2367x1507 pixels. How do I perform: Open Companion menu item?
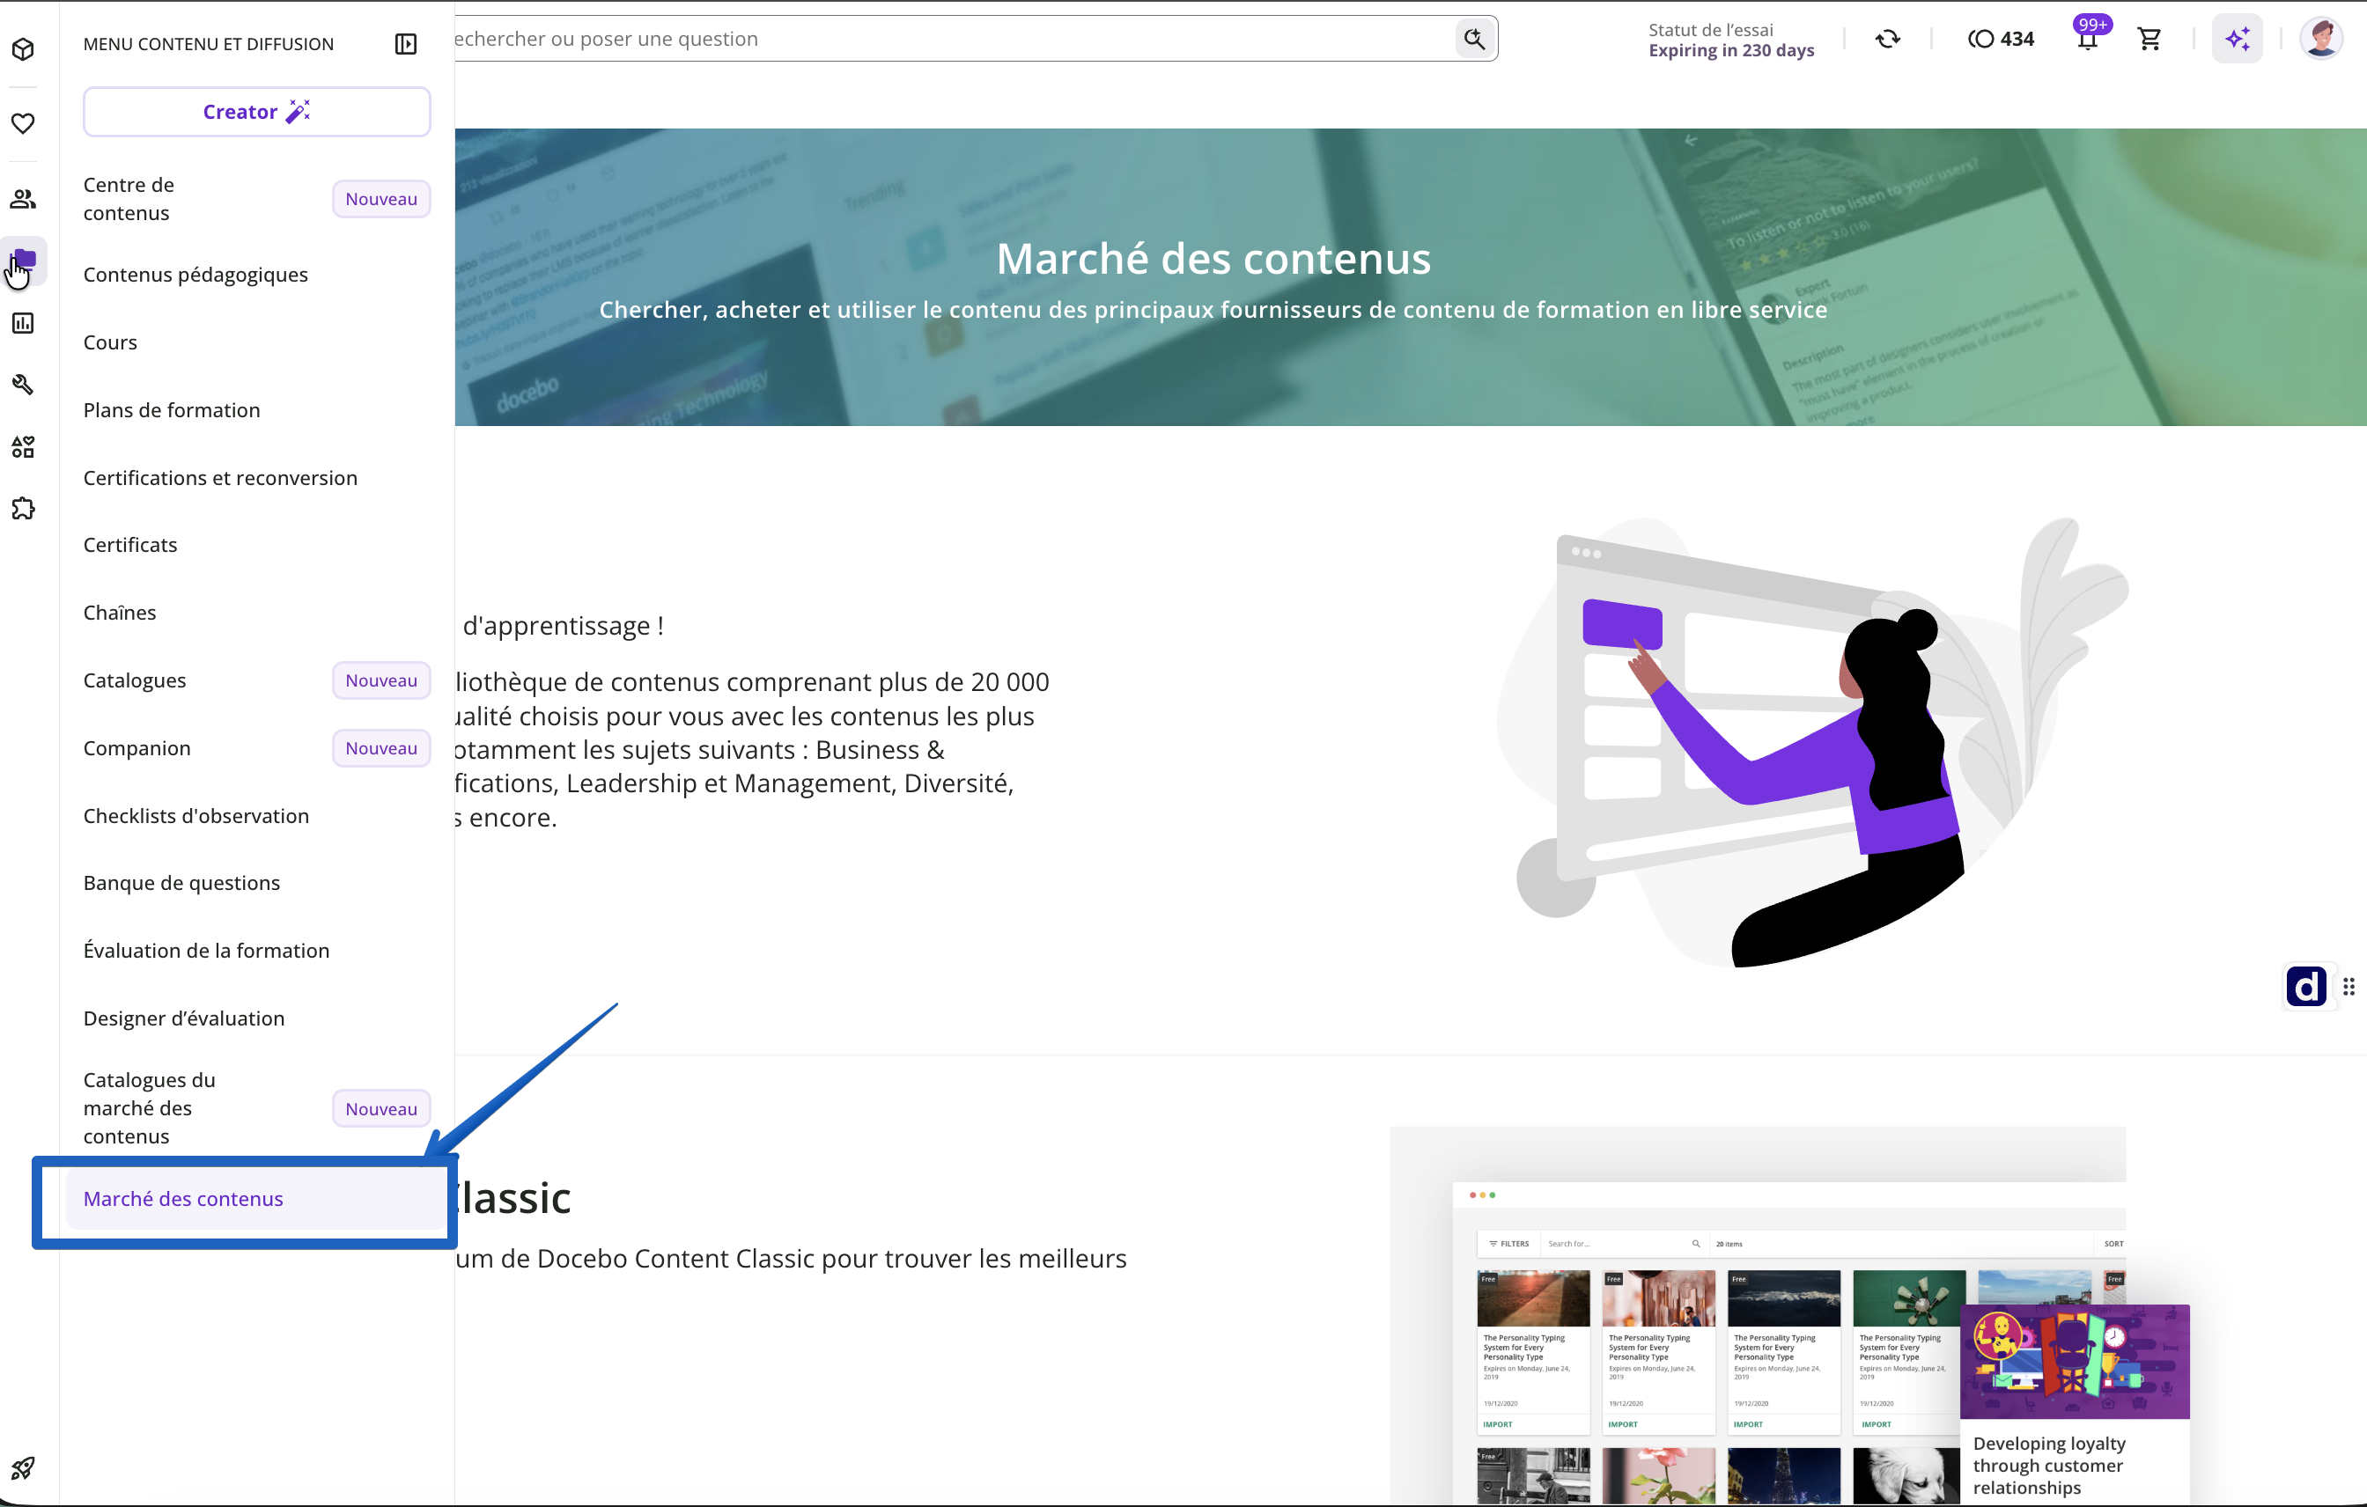(256, 747)
